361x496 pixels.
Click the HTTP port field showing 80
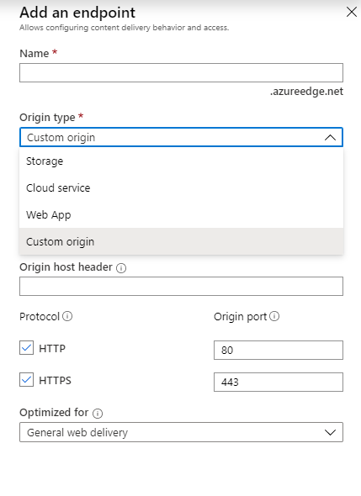tap(279, 351)
